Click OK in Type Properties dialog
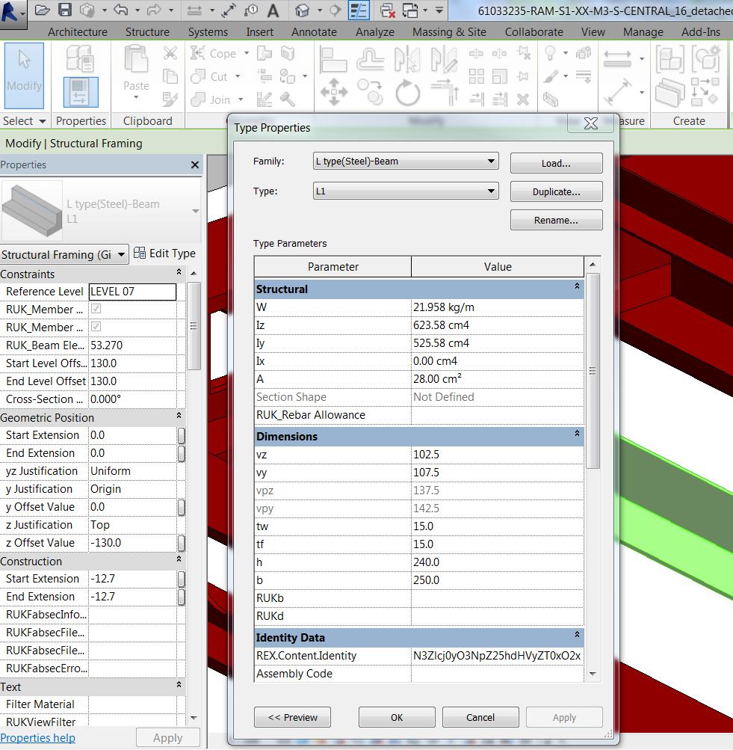 pyautogui.click(x=397, y=718)
